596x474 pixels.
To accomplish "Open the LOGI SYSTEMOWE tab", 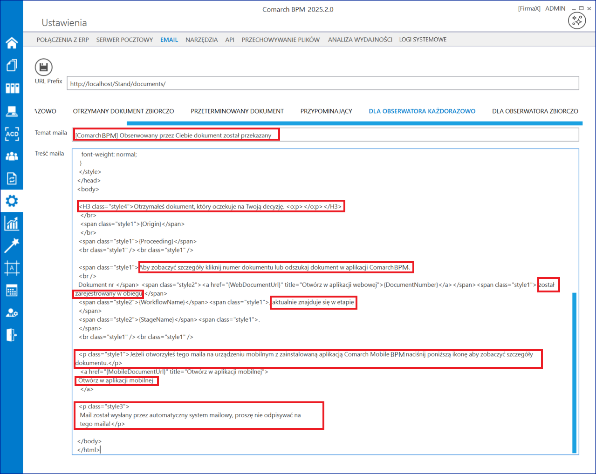I will 423,40.
